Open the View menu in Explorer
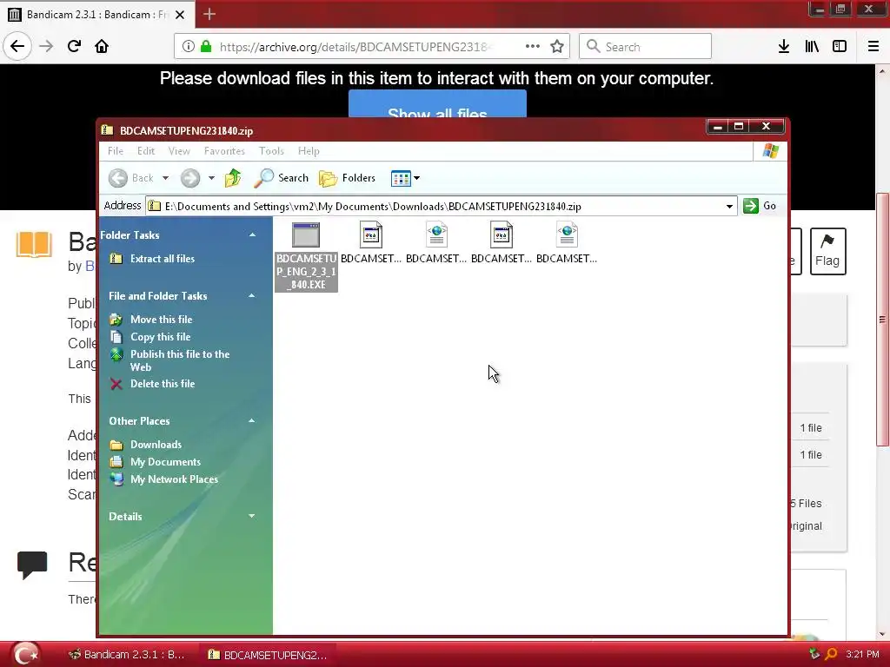Image resolution: width=890 pixels, height=667 pixels. point(179,151)
